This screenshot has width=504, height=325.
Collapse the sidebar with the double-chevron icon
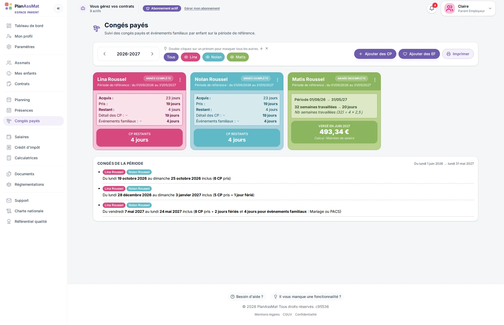58,8
